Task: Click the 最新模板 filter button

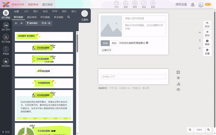Action: click(x=32, y=23)
